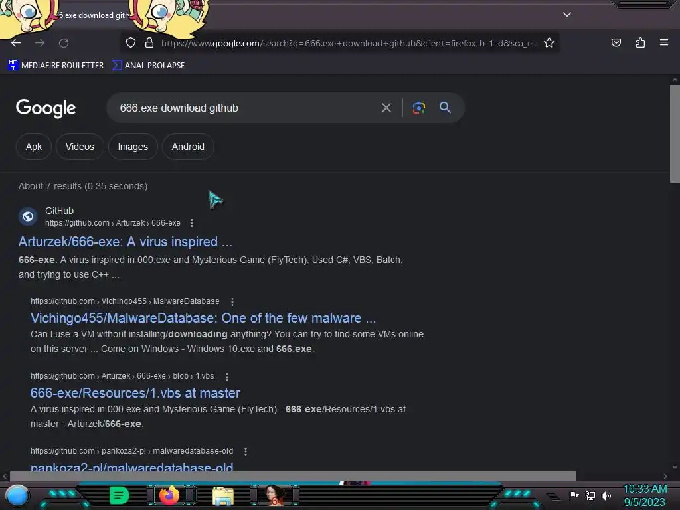Click the About 7 results text

coord(83,186)
